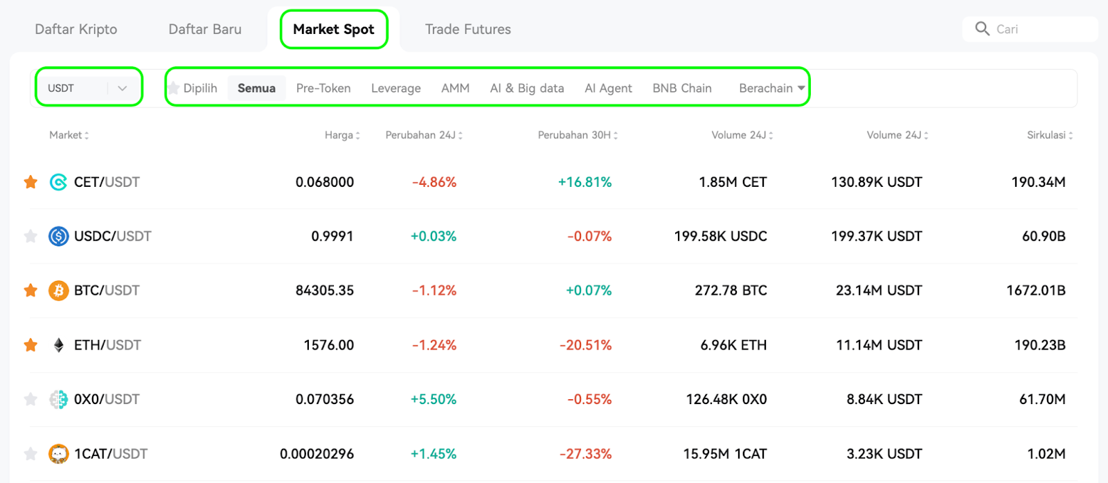This screenshot has height=483, width=1108.
Task: Click the USDC coin logo icon
Action: tap(58, 236)
